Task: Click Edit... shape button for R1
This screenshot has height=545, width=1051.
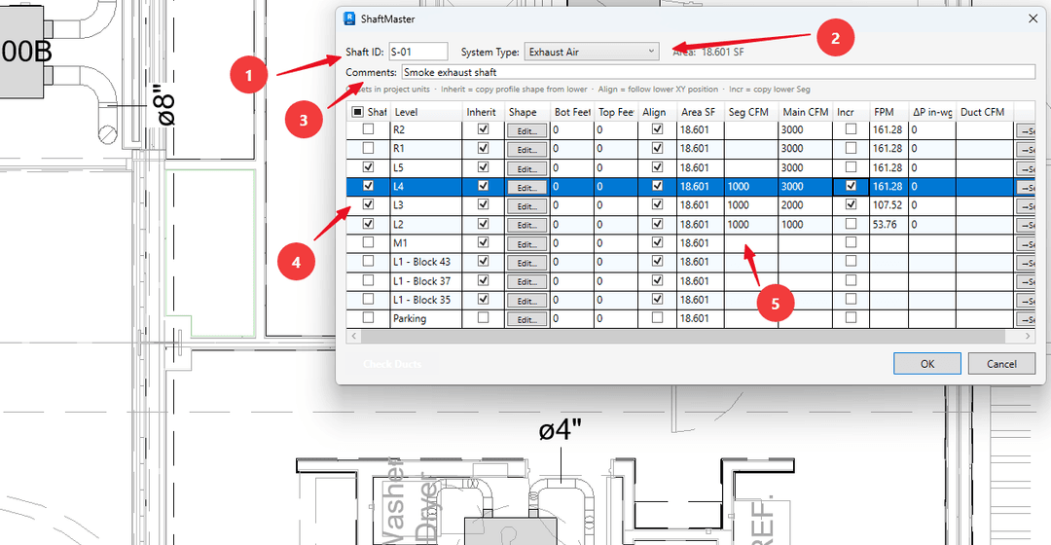Action: (526, 150)
